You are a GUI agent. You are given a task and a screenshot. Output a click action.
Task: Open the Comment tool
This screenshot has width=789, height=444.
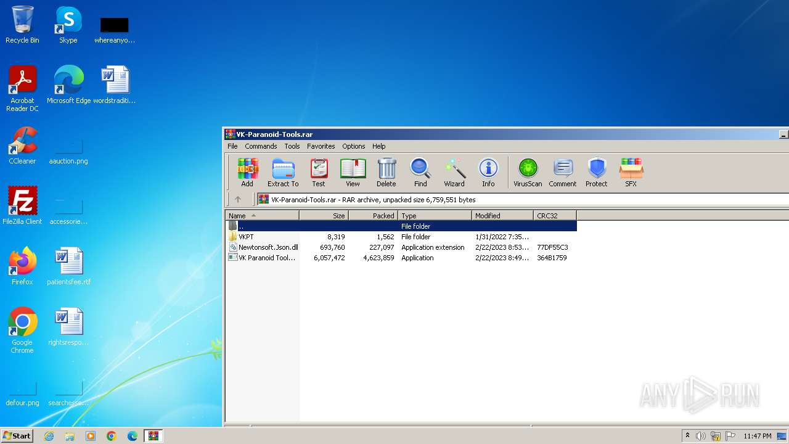coord(563,172)
